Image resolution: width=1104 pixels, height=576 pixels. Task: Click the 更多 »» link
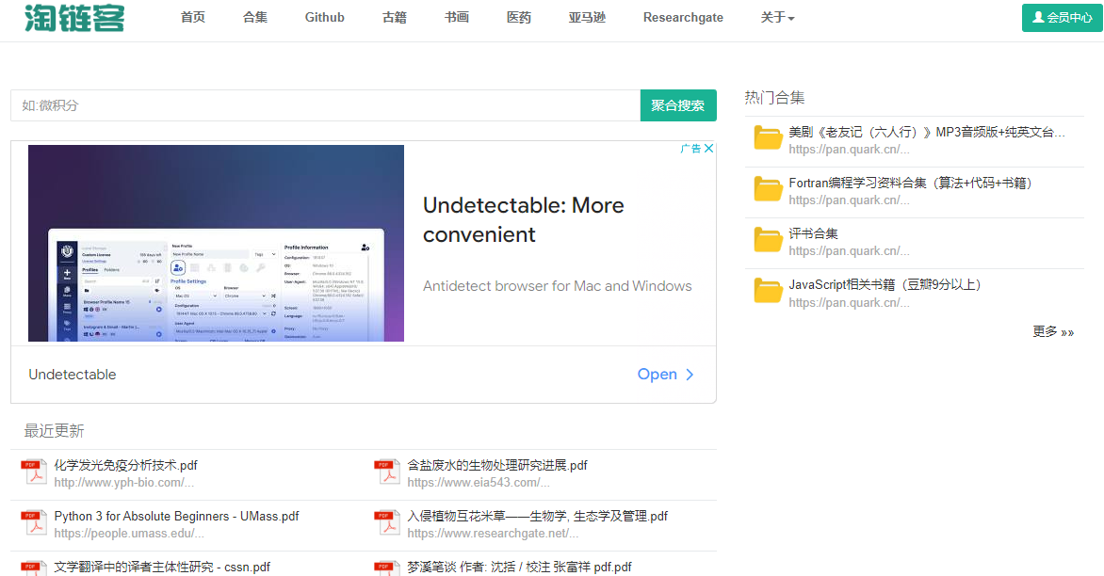click(1053, 332)
